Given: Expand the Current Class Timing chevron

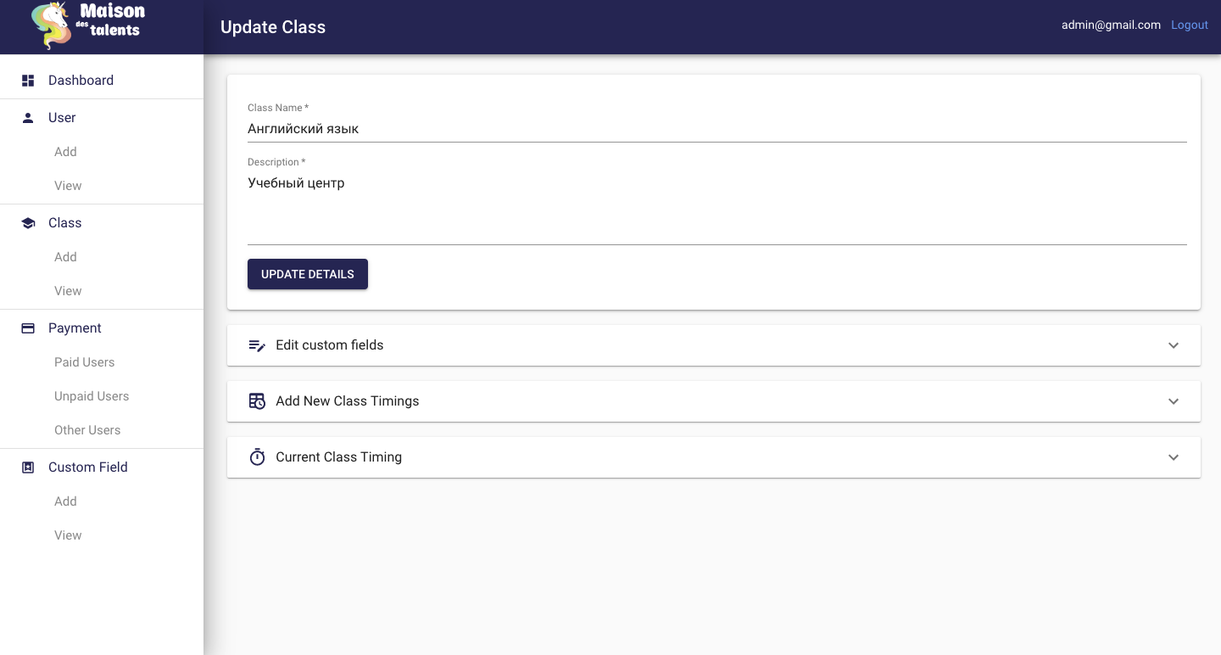Looking at the screenshot, I should click(1174, 457).
